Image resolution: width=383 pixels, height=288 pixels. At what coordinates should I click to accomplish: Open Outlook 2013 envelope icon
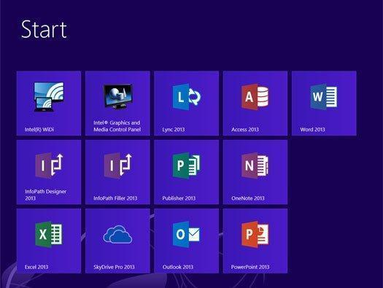coord(187,234)
